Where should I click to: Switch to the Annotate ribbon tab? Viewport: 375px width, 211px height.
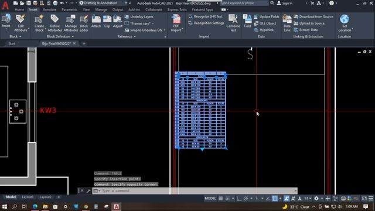pyautogui.click(x=49, y=9)
